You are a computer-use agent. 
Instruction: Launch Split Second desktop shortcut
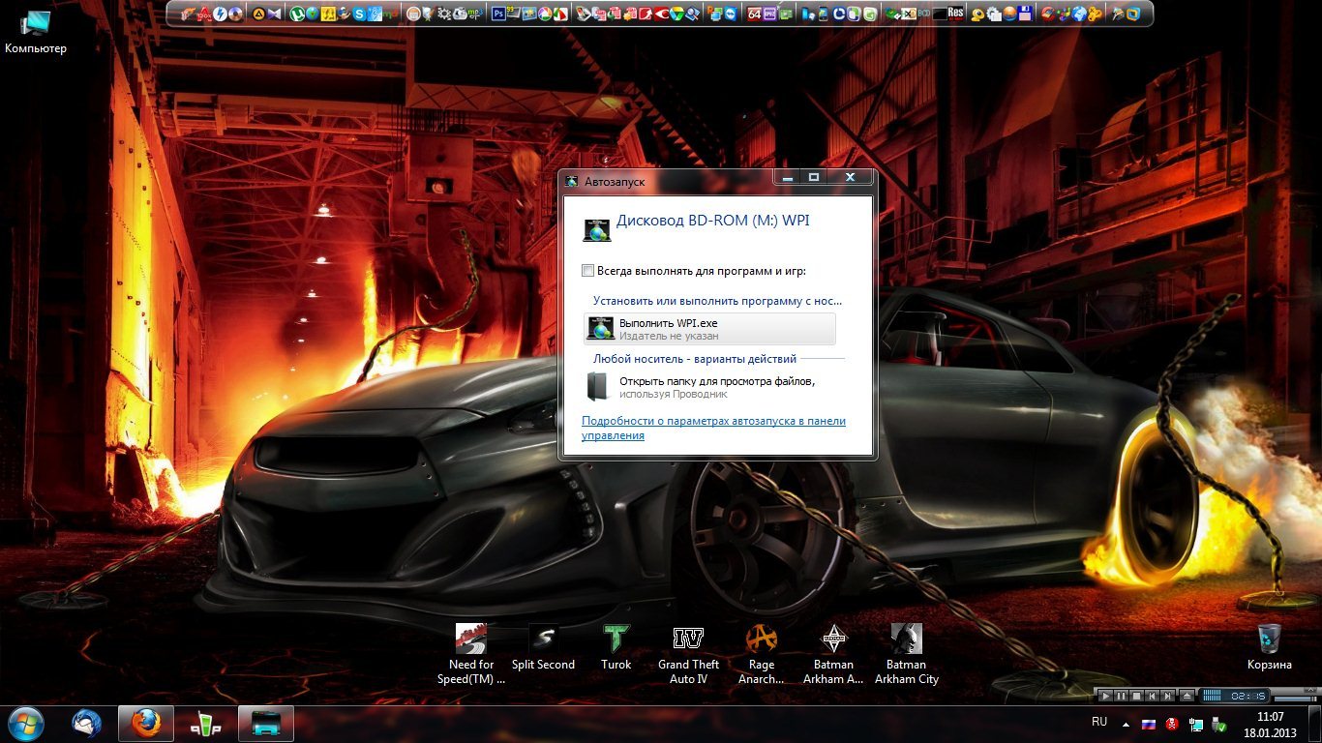coord(543,647)
